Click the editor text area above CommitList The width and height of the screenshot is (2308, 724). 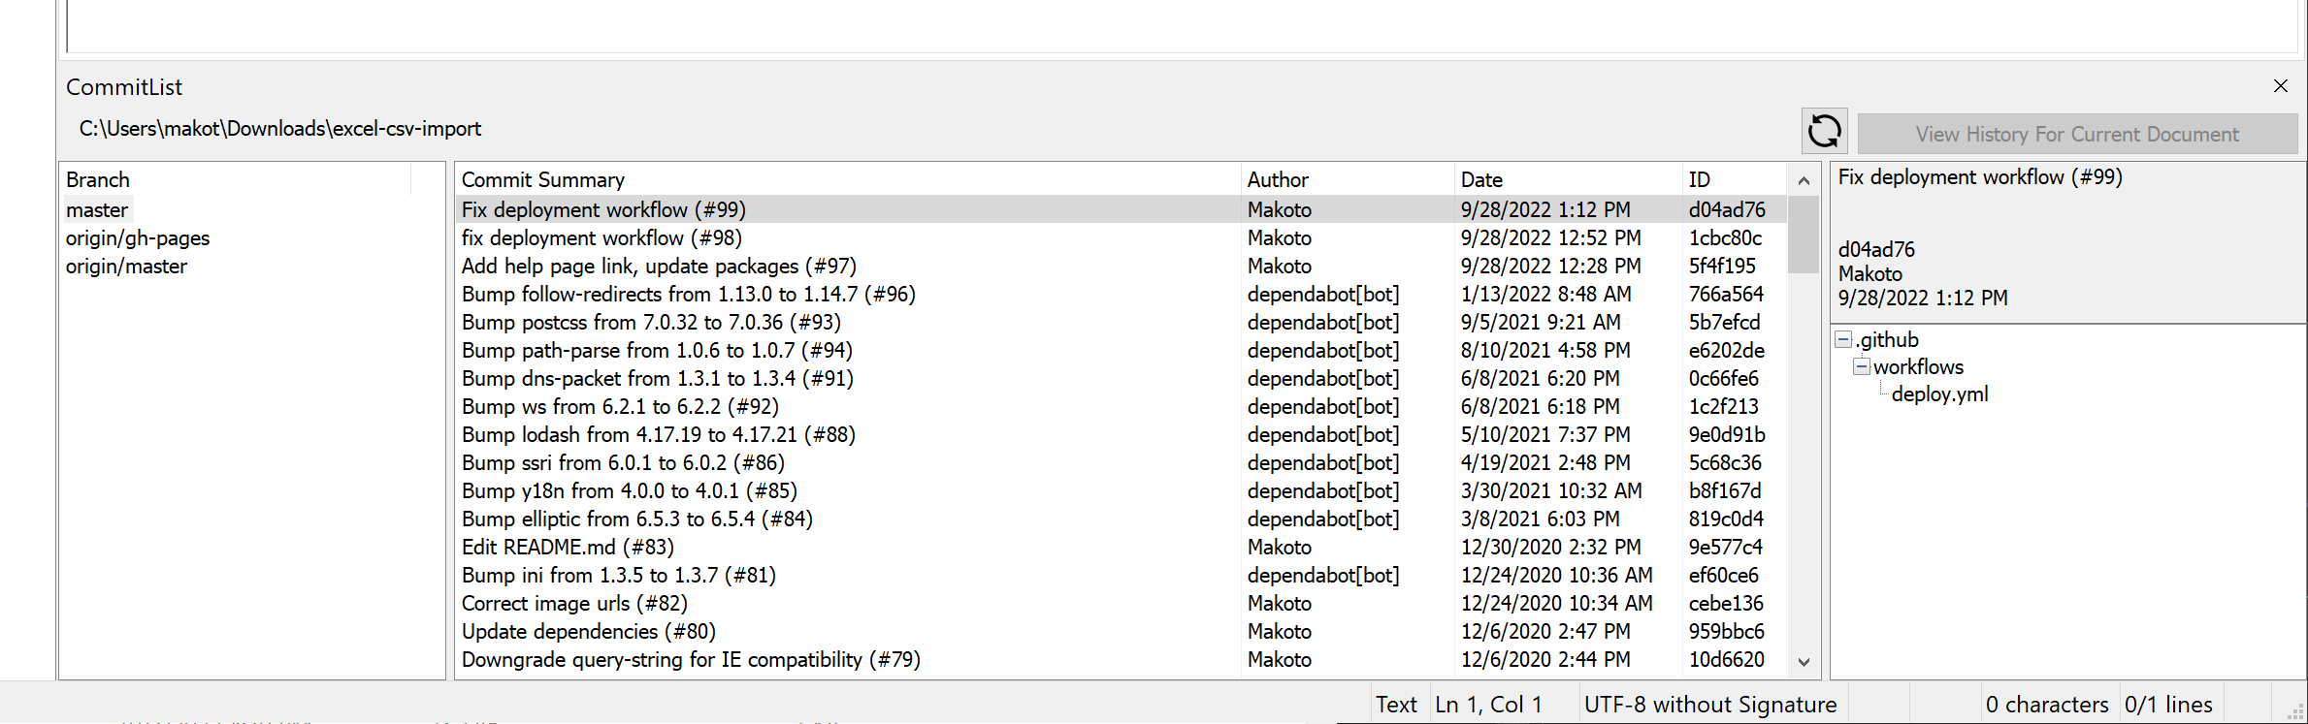tap(1183, 25)
